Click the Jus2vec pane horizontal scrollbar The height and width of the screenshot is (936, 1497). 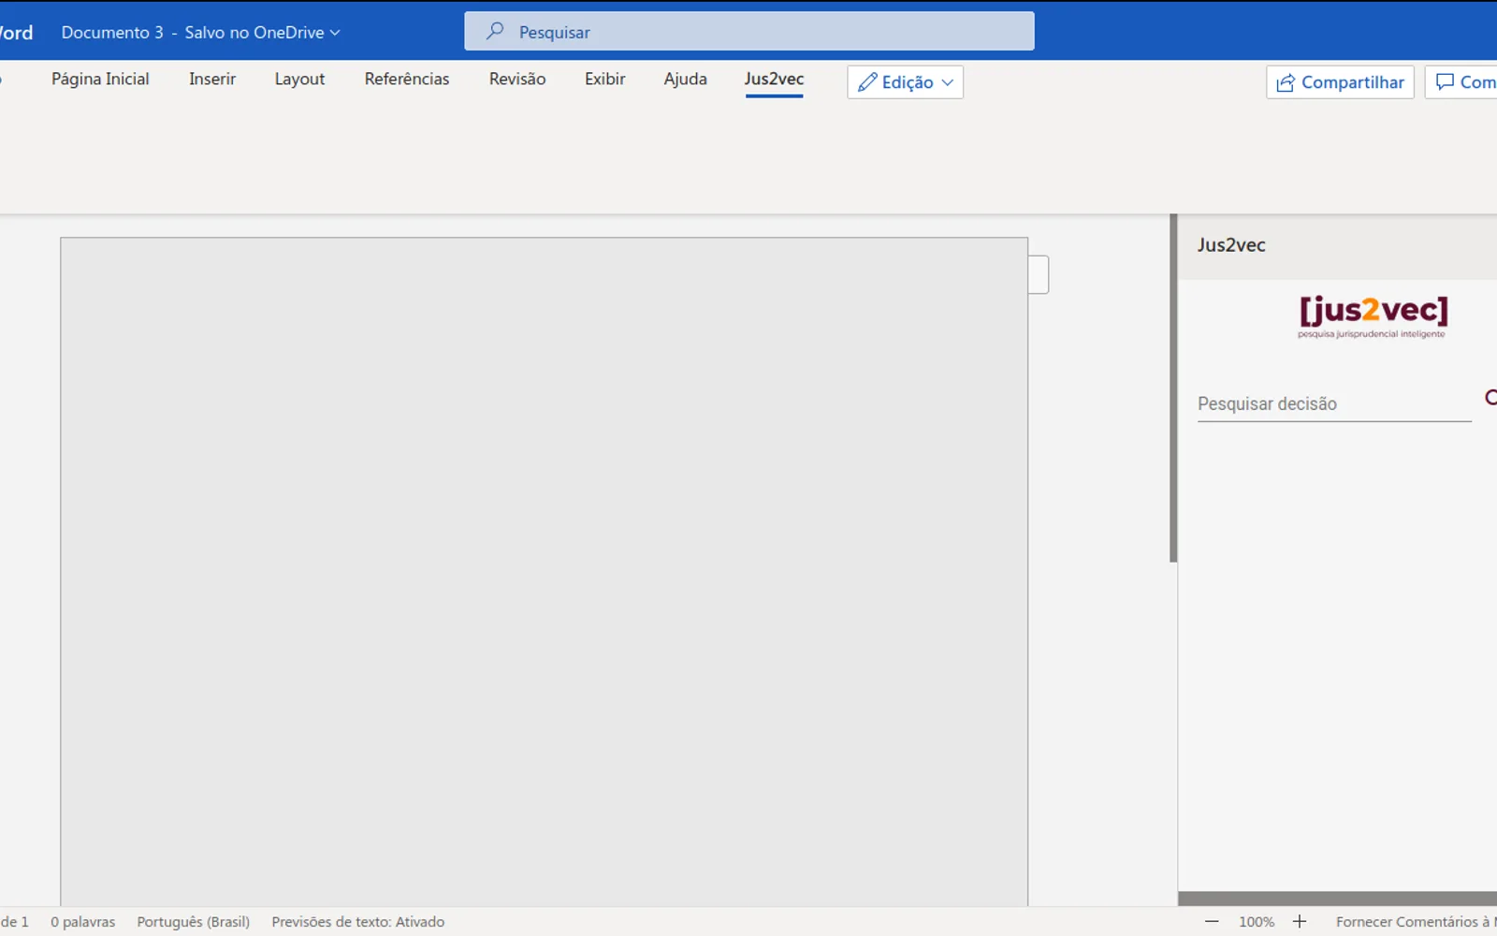click(x=1337, y=899)
